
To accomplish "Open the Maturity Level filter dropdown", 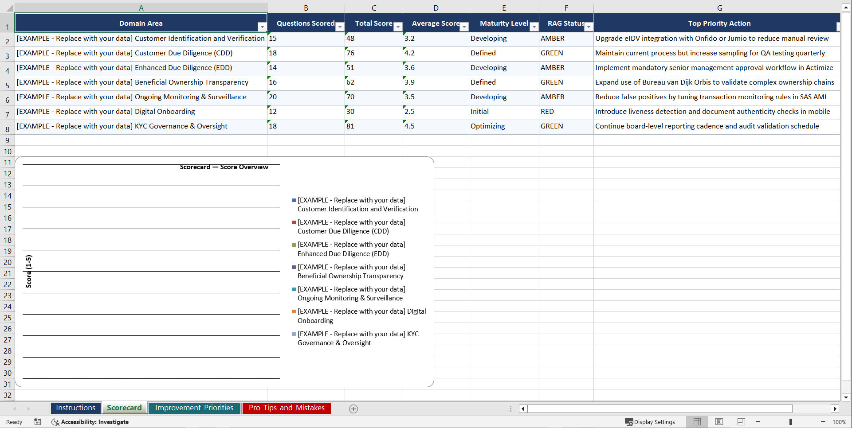I will (x=534, y=27).
